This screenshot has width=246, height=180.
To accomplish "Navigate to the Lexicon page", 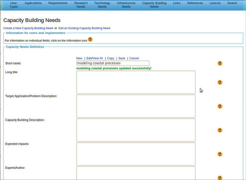I will pos(215,3).
